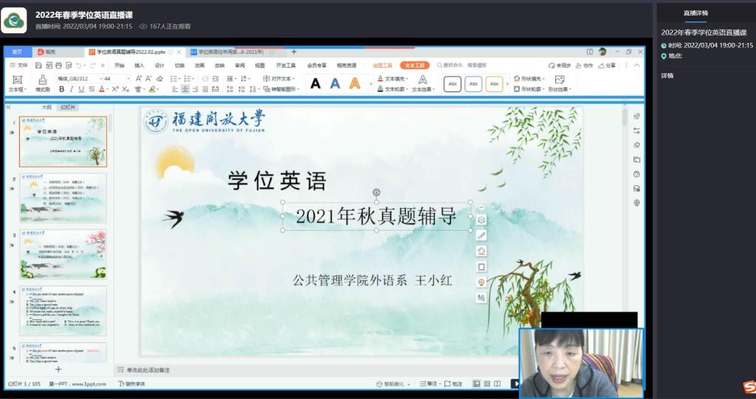Switch to slide sorter view icon

[487, 384]
